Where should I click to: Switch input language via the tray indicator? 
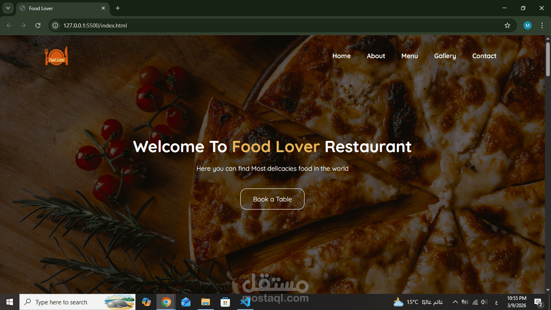496,302
